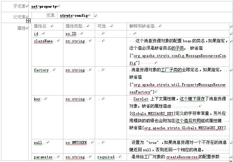Click the '属性名' column header
Viewport: 233px width, 162px height.
pos(40,26)
